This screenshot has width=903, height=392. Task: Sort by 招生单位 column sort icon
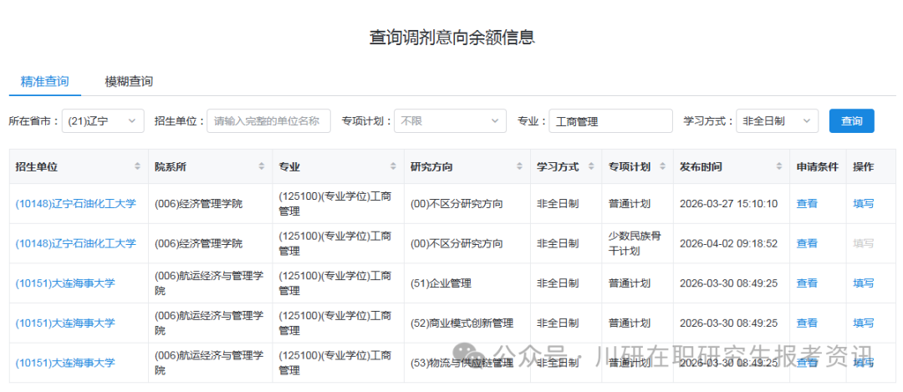[x=137, y=166]
